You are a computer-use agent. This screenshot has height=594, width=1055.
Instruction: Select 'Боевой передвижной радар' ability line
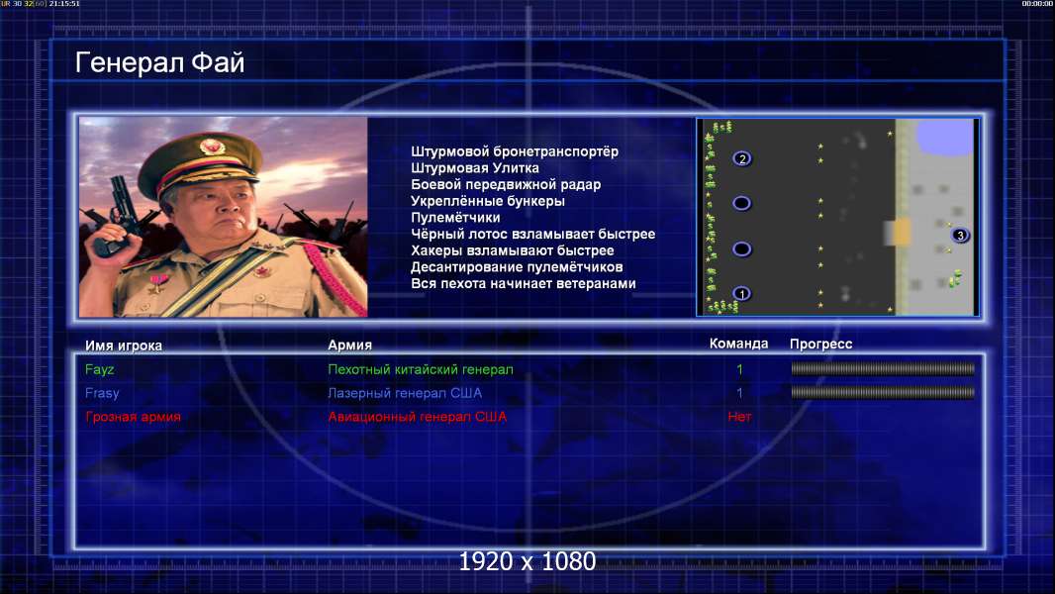coord(506,184)
